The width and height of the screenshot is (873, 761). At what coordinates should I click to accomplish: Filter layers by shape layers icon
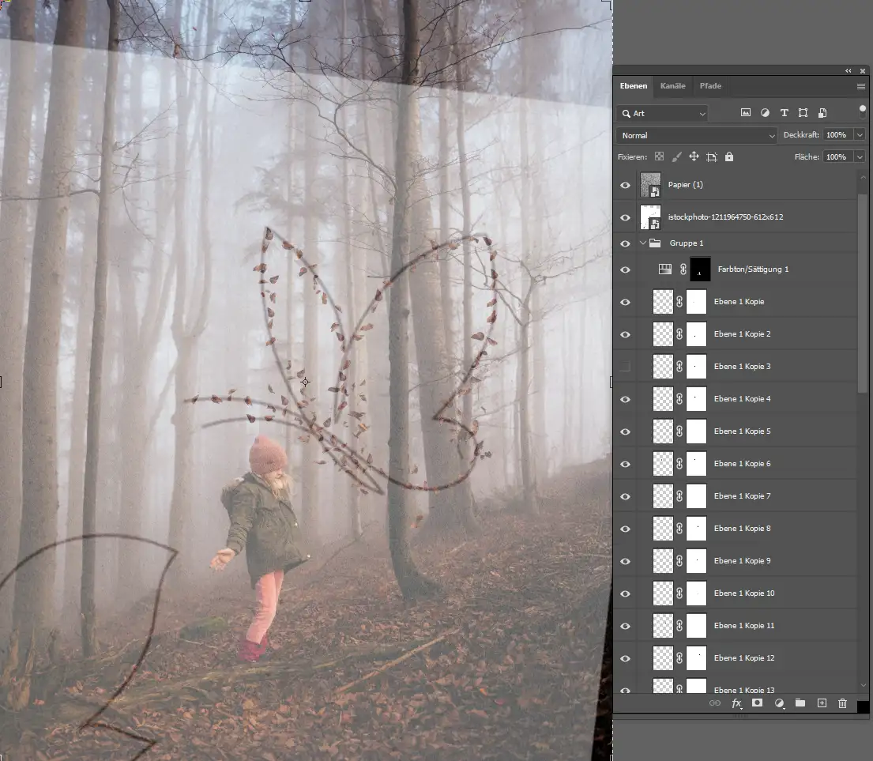coord(803,113)
